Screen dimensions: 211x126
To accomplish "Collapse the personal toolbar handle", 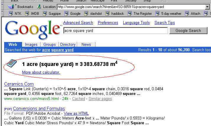I will click(2, 14).
